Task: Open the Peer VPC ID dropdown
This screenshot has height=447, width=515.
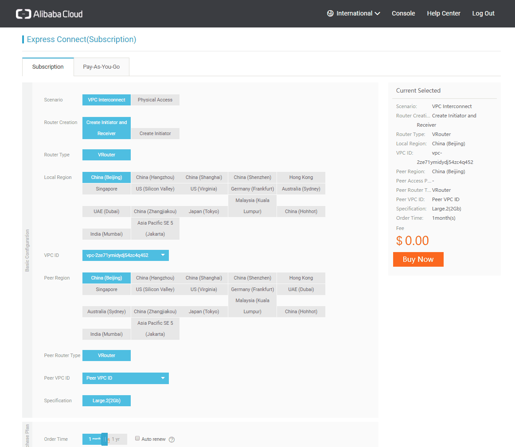Action: (125, 378)
